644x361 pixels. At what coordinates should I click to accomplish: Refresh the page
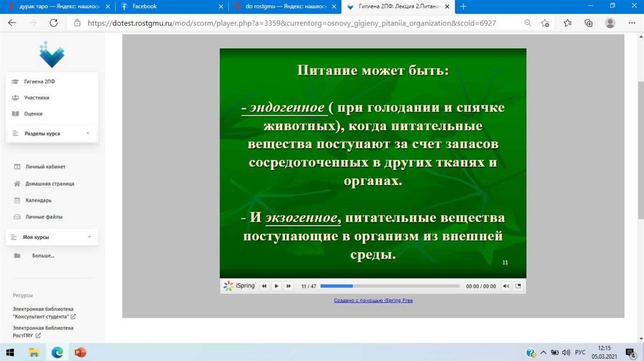pyautogui.click(x=53, y=23)
